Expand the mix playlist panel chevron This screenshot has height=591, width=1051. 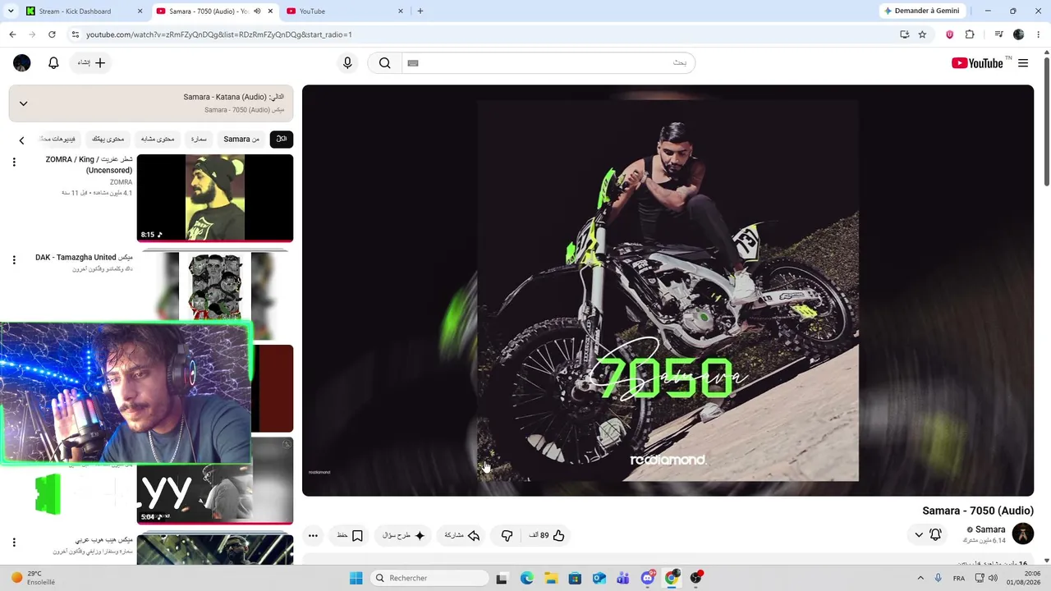coord(23,103)
